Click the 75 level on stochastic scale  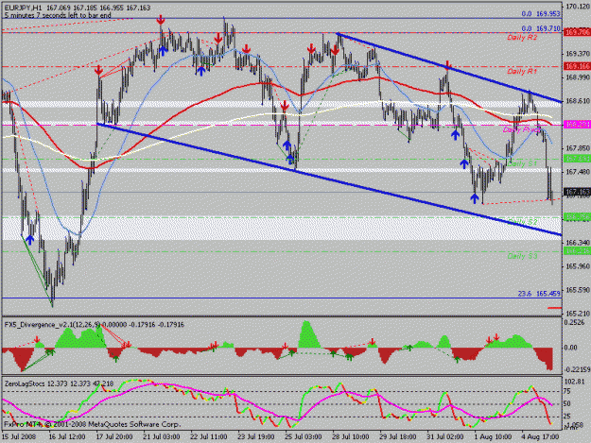568,392
